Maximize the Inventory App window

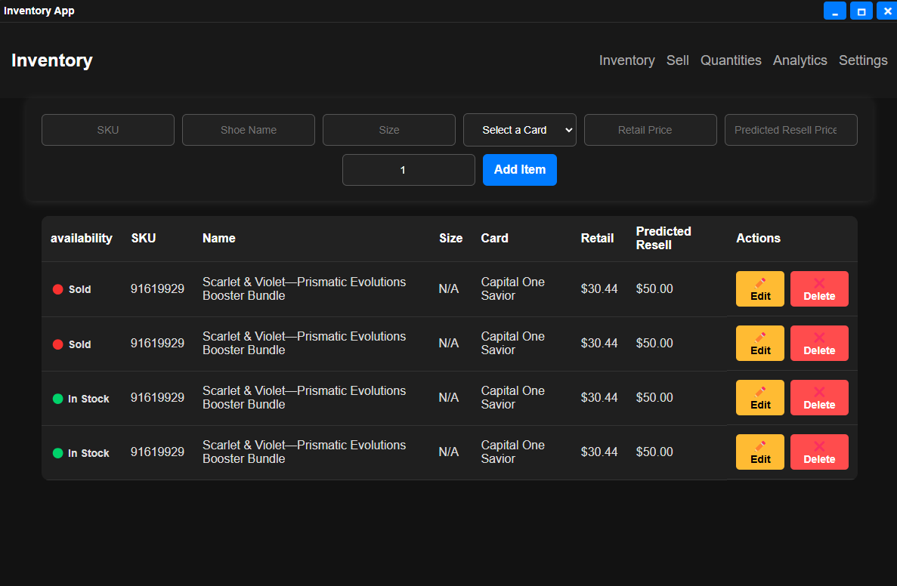coord(861,11)
